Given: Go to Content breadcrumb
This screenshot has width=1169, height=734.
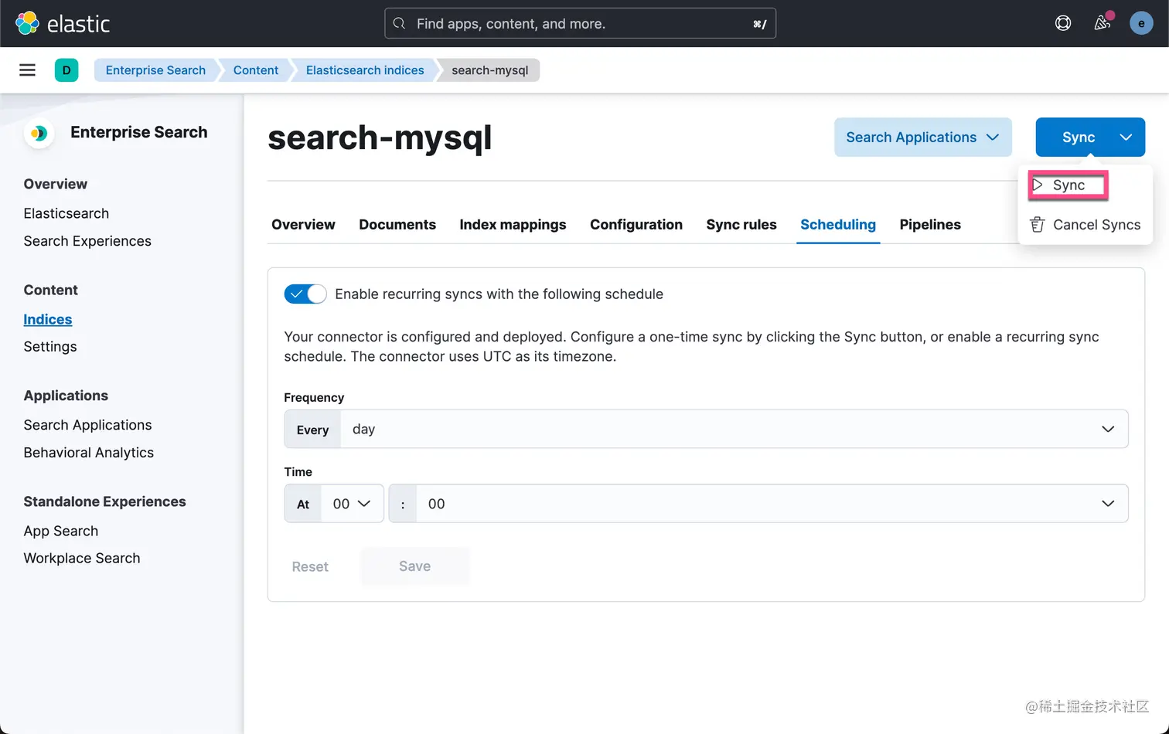Looking at the screenshot, I should (x=256, y=70).
